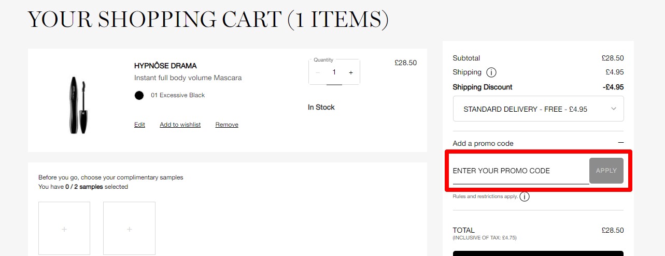
Task: Click the delivery selector chevron arrow
Action: 614,109
